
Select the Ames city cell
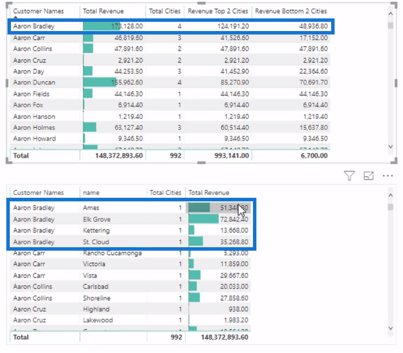[x=91, y=208]
